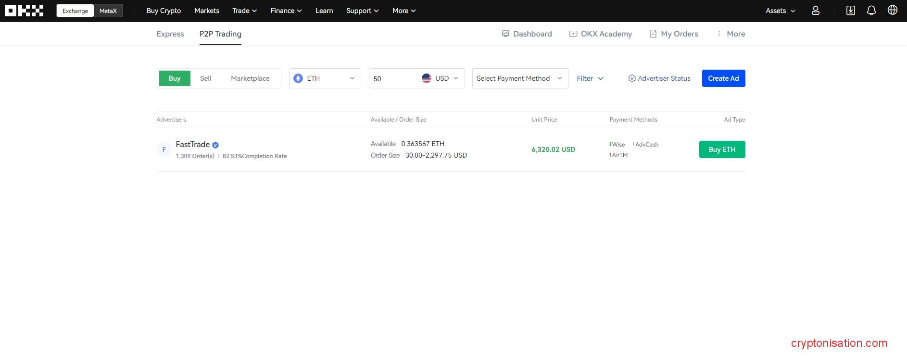Viewport: 907px width, 357px height.
Task: Click the Unit Price column header
Action: coord(544,119)
